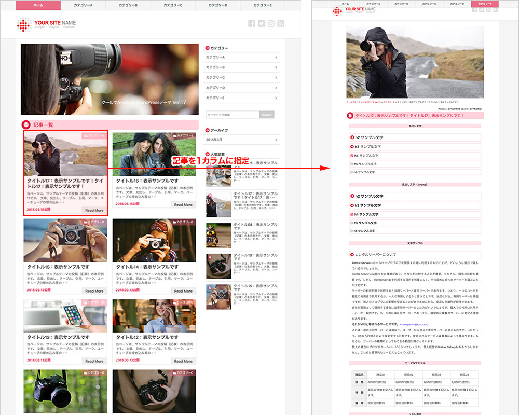Open the タイトル17 article card thumbnail

click(65, 154)
